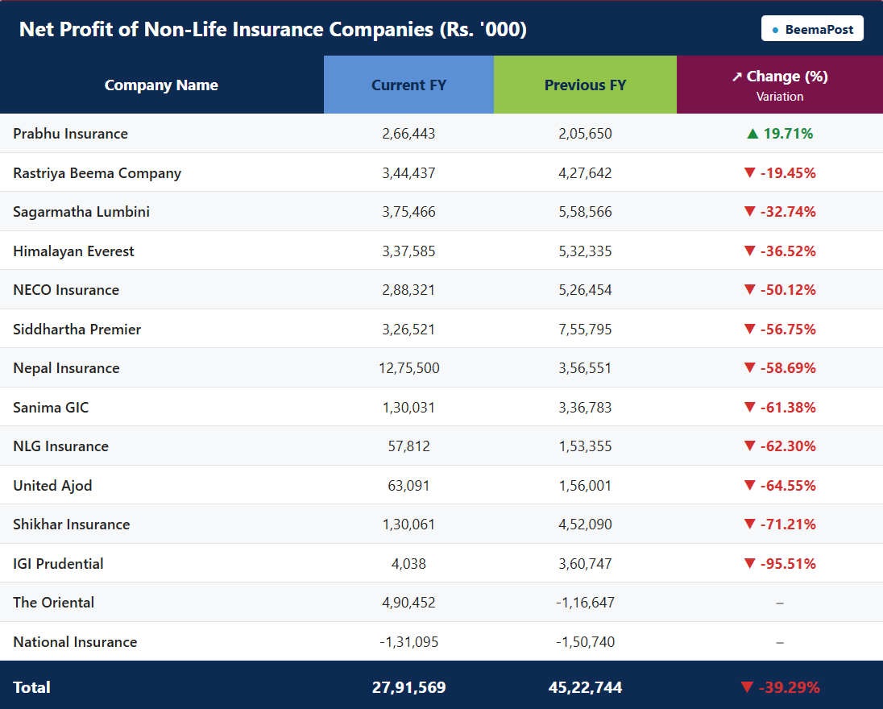Click previous FY value 4,27,642
The image size is (883, 709).
click(585, 173)
